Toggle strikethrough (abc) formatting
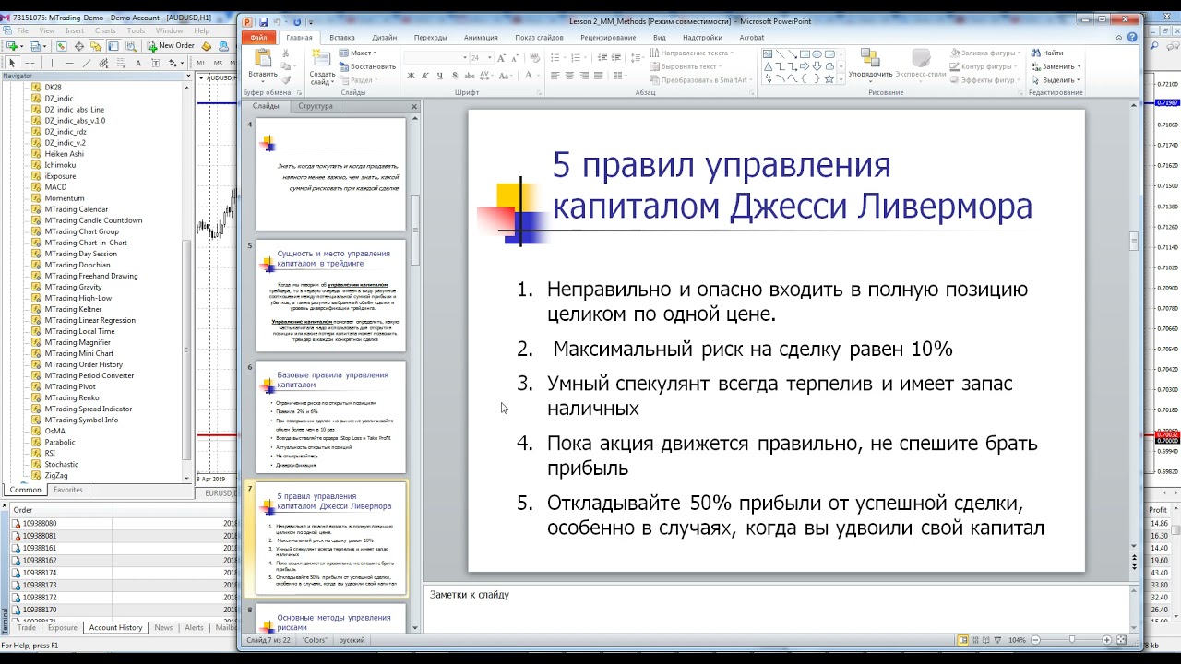Viewport: 1181px width, 664px height. 470,76
